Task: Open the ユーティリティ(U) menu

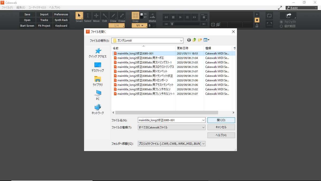Action: pyautogui.click(x=37, y=7)
